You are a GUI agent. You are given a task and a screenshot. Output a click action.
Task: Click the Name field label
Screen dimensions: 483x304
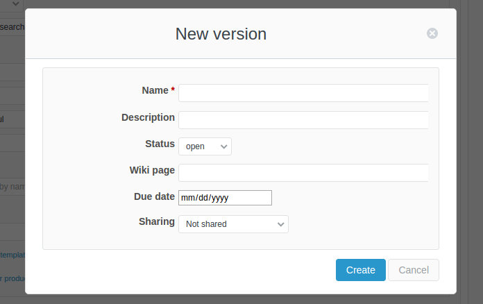155,90
